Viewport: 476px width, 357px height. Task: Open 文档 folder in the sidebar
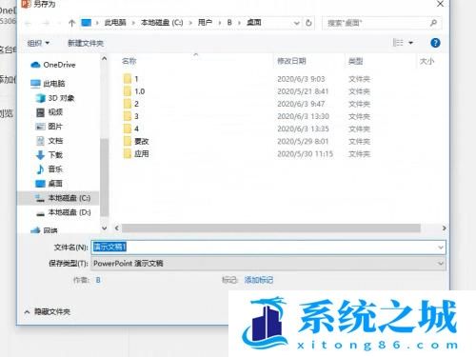click(50, 141)
